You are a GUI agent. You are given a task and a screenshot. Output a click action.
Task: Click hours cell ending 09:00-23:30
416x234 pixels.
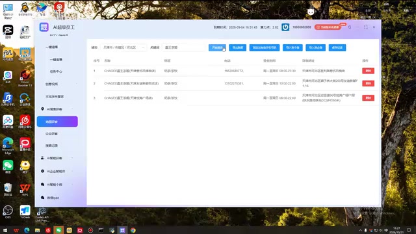279,71
